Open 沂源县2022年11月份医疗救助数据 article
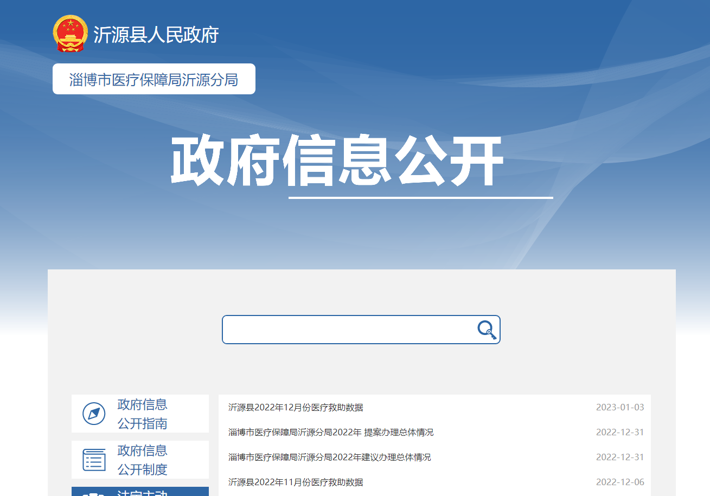This screenshot has width=710, height=496. coord(296,482)
